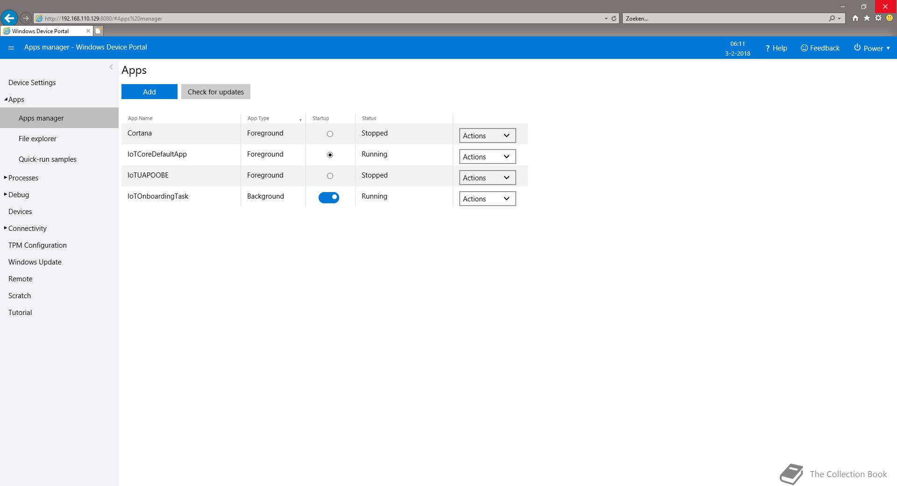This screenshot has height=486, width=897.
Task: Open Actions dropdown for IoTOnboardingTask
Action: 487,199
